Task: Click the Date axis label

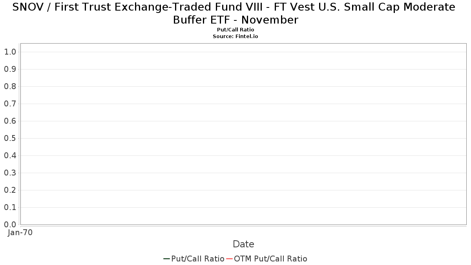Action: (243, 244)
